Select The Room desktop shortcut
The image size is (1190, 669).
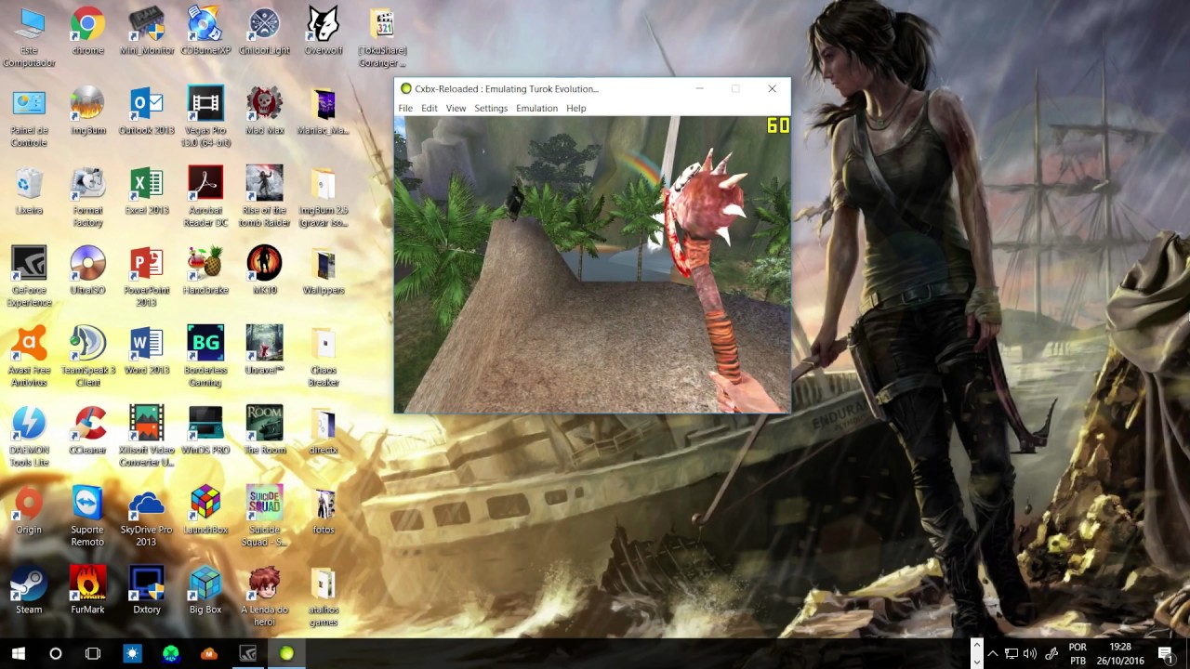pos(265,431)
